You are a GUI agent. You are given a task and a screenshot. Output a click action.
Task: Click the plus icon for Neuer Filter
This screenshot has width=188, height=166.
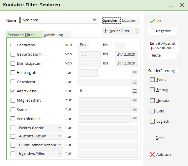point(106,31)
